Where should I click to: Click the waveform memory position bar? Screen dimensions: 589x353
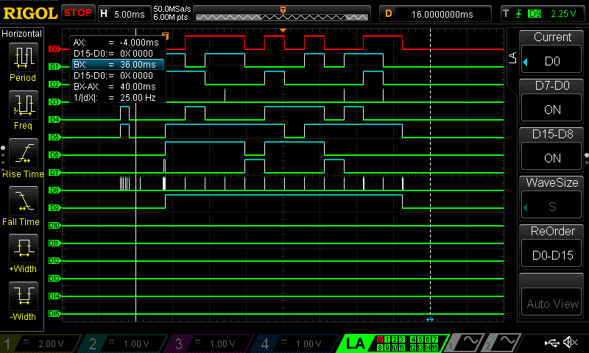[283, 13]
